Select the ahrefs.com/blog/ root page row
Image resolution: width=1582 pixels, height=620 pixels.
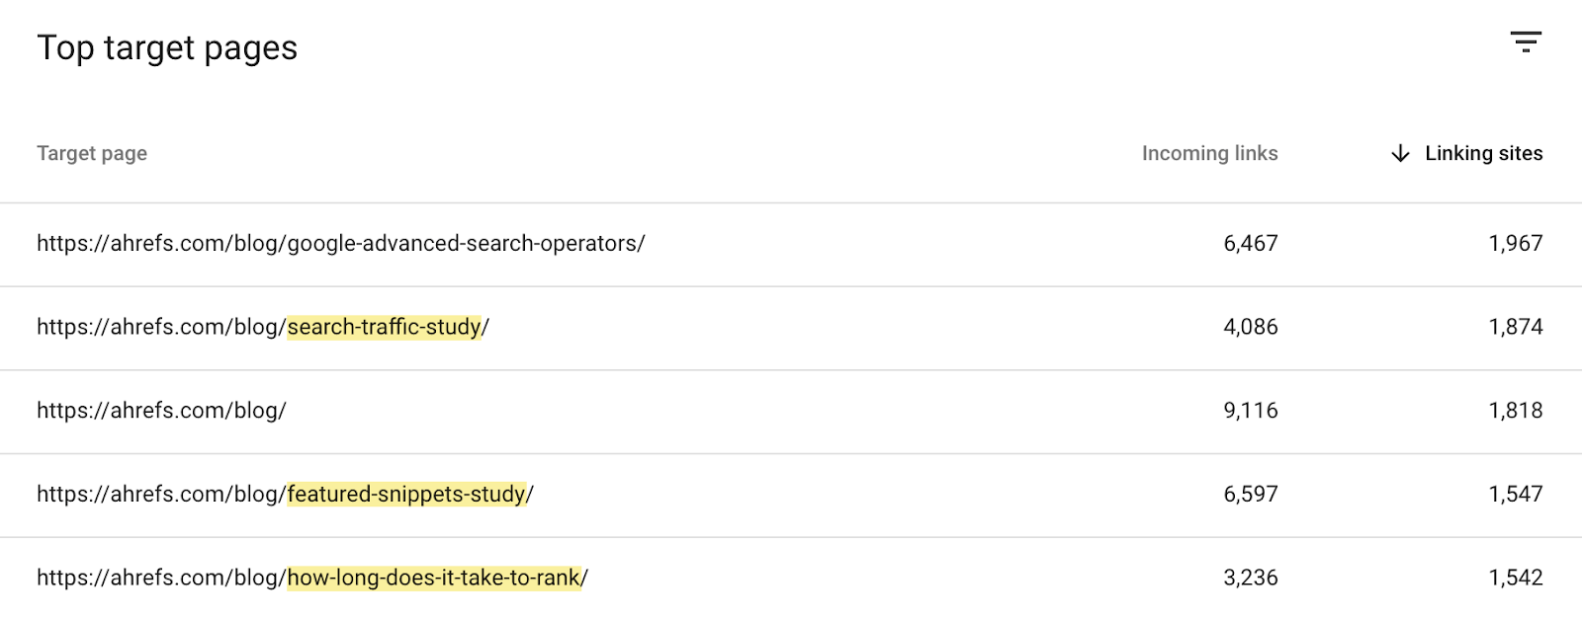161,411
